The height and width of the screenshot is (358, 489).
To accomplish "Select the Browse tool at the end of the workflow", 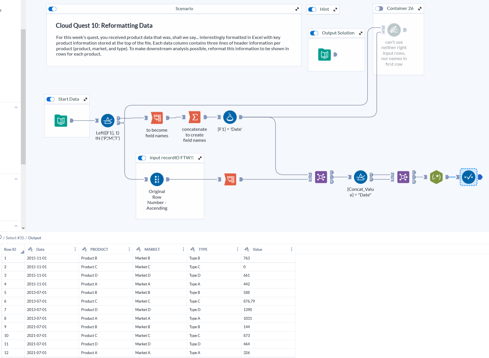I will [x=468, y=177].
